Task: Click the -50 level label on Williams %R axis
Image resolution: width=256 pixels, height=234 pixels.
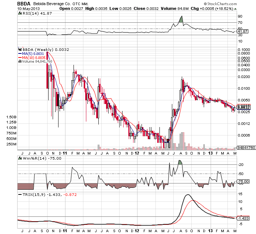Action: click(241, 174)
